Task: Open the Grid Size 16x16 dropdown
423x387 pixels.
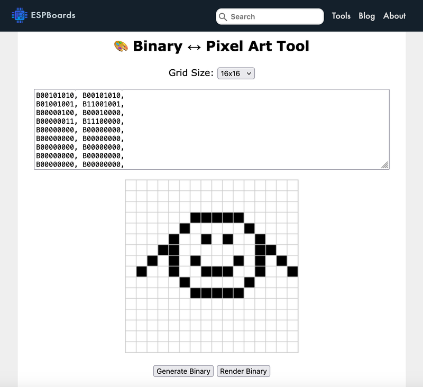Action: (236, 73)
